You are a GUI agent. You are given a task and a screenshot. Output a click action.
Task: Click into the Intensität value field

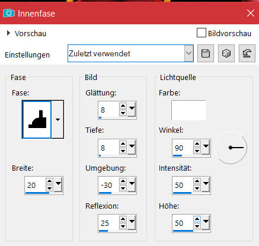(183, 185)
